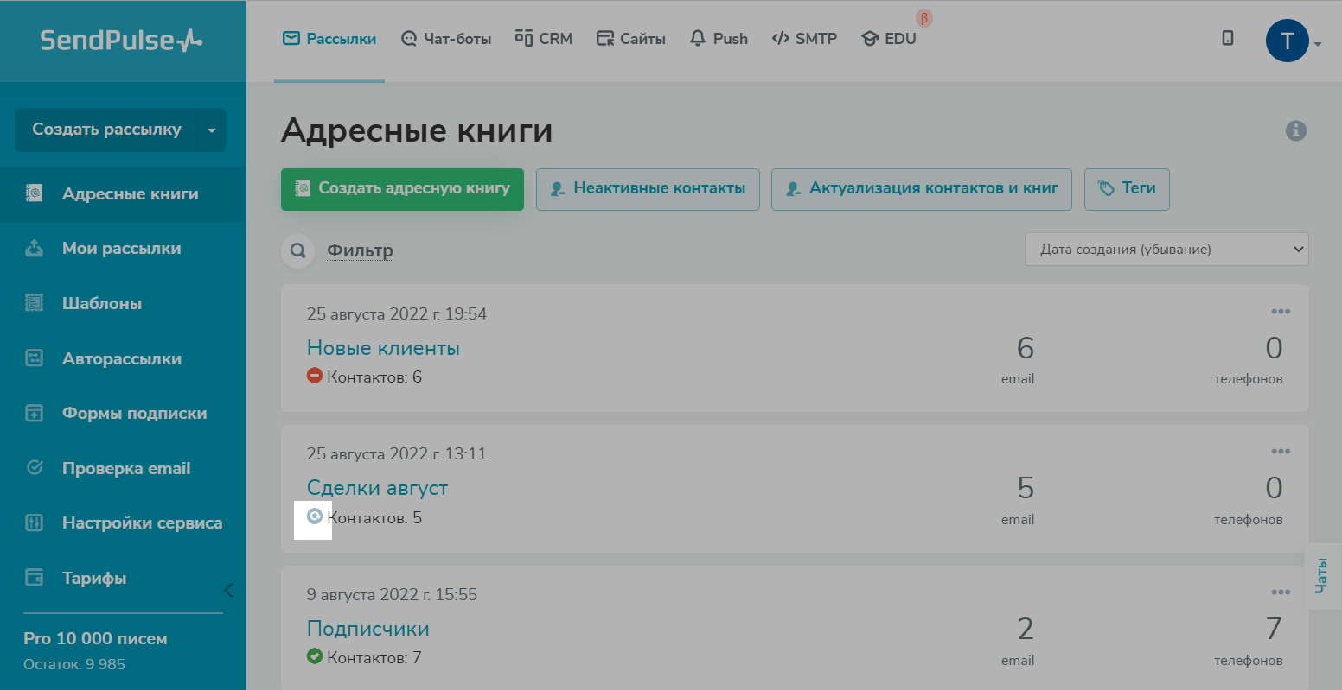Open the Чаты side panel tab
Screen dimensions: 1342x690
1321,576
